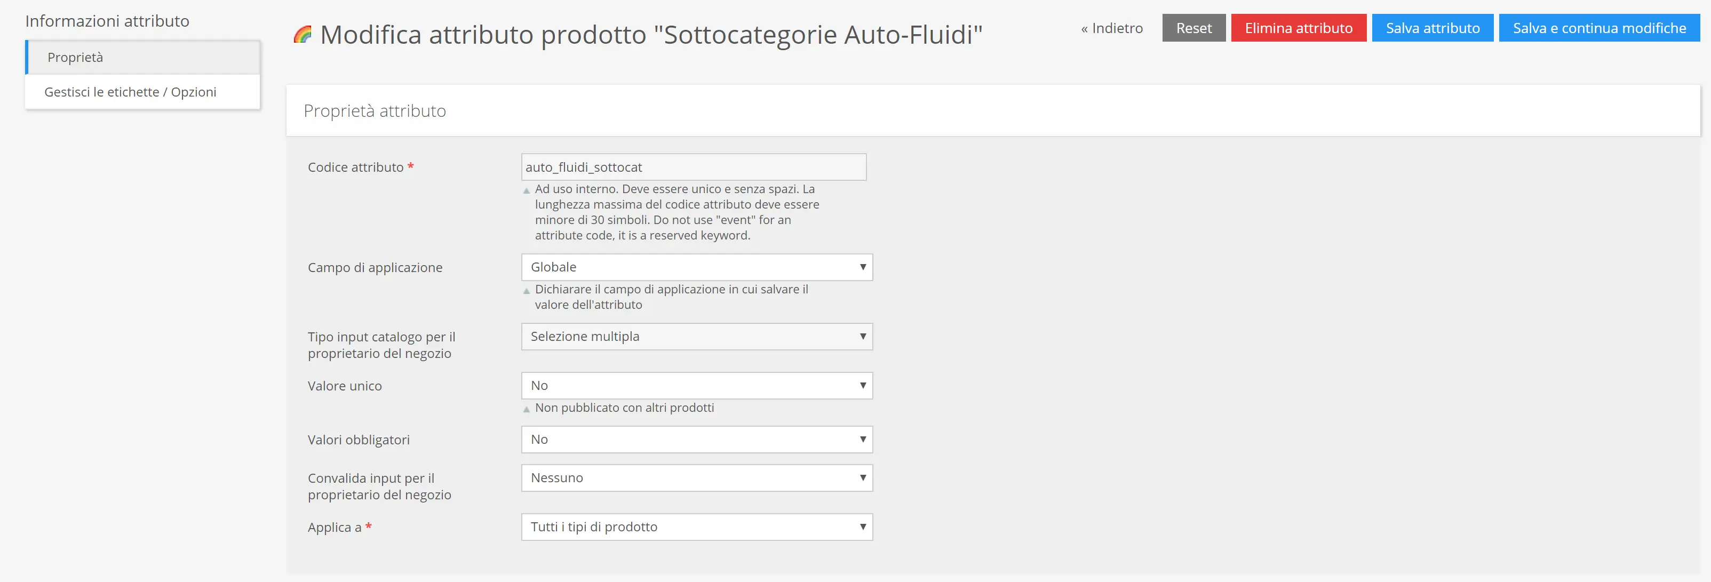The height and width of the screenshot is (582, 1711).
Task: Open the Valore unico dropdown
Action: tap(696, 386)
